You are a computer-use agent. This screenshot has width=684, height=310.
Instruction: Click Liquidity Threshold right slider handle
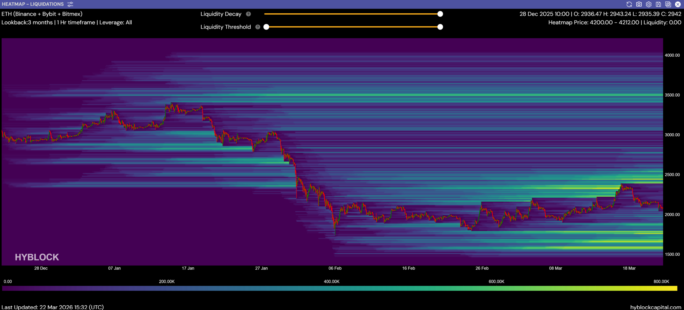pyautogui.click(x=440, y=27)
